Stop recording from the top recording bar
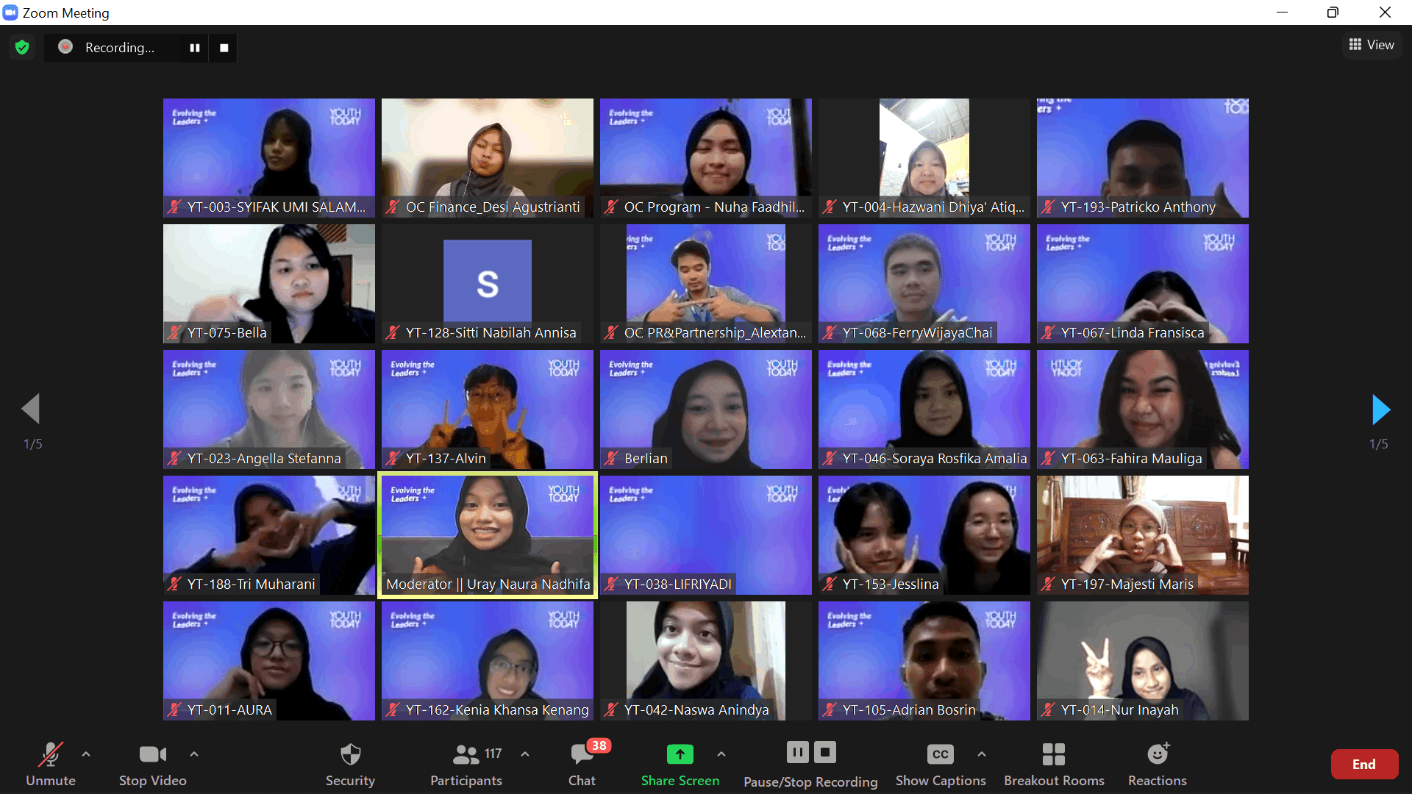The width and height of the screenshot is (1412, 794). coord(224,48)
